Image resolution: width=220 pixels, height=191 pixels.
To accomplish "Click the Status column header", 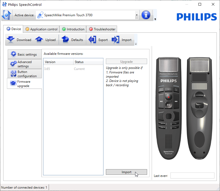I will [x=88, y=62].
